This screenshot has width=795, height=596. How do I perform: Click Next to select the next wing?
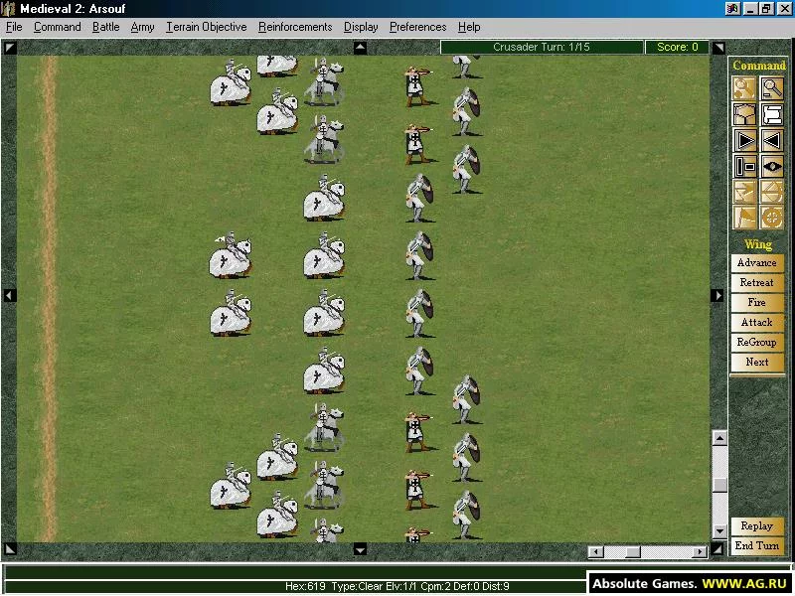coord(757,362)
